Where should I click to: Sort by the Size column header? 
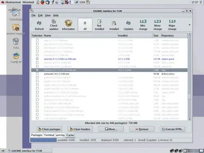[157, 35]
